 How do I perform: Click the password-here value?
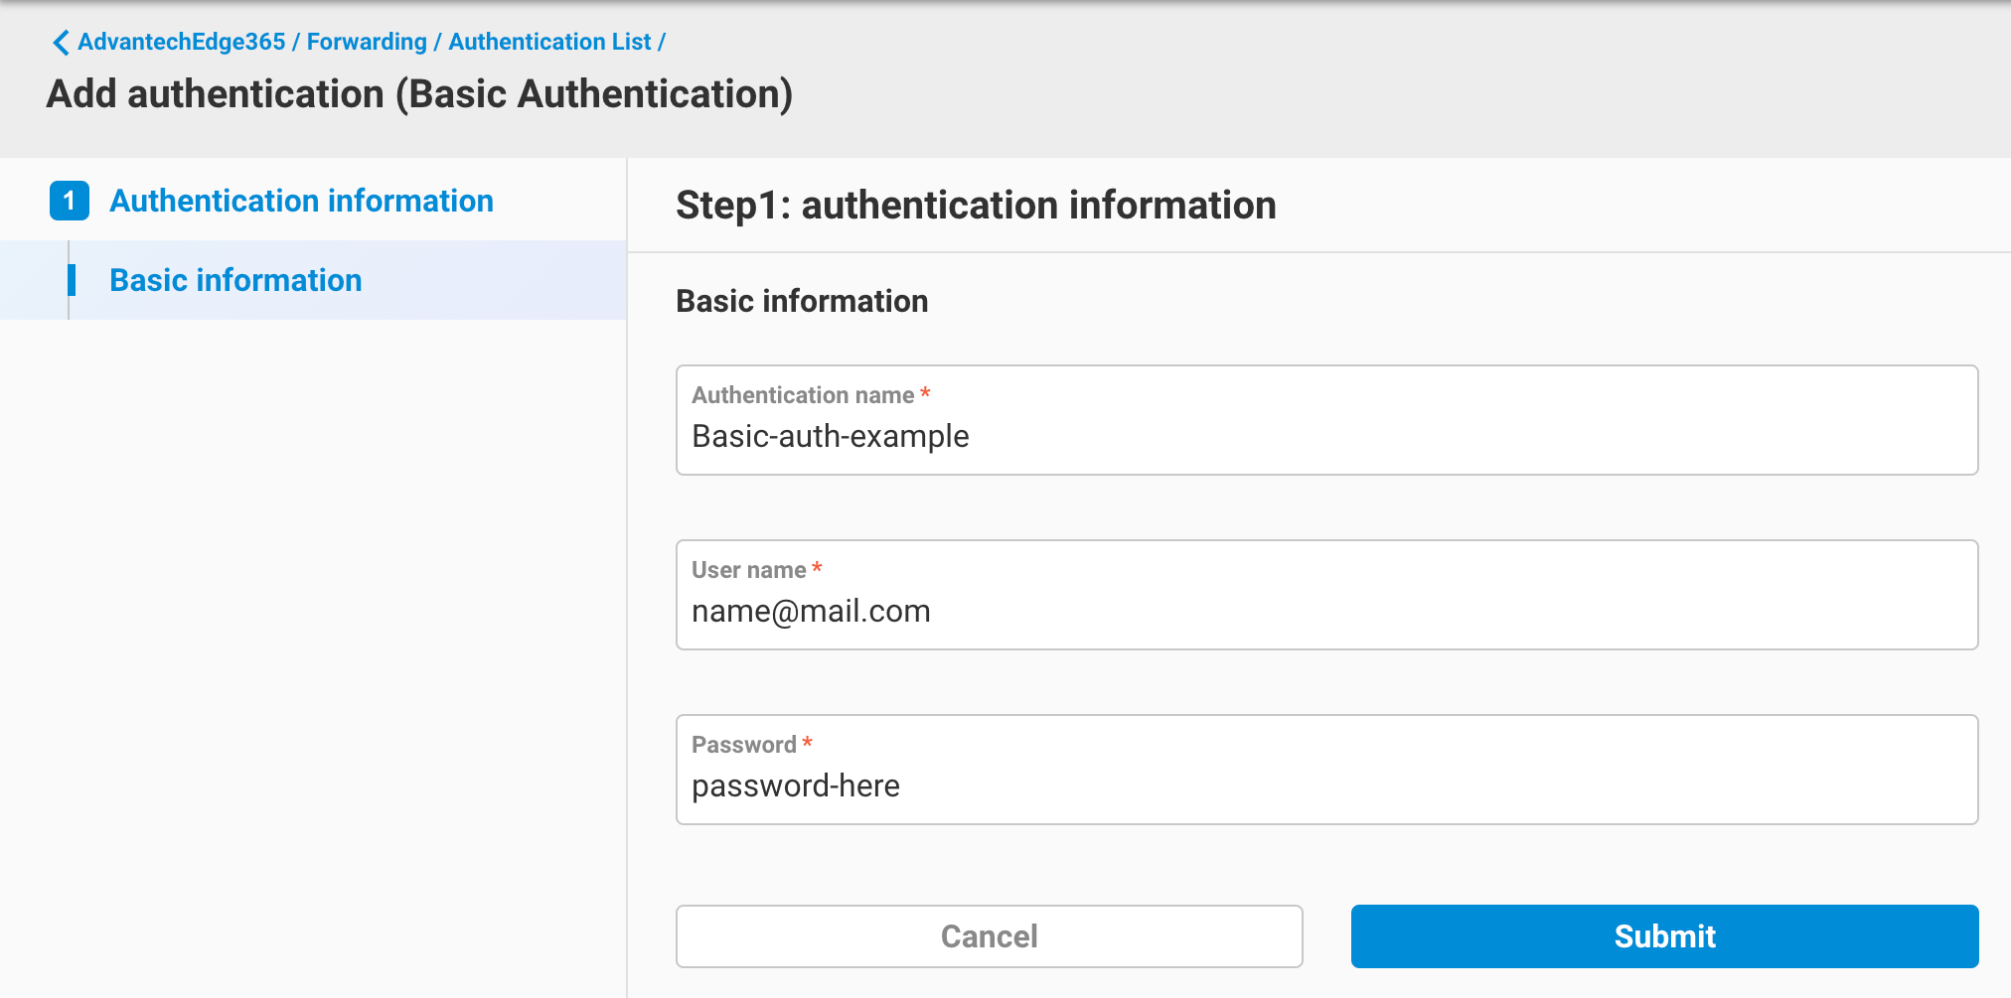[795, 784]
